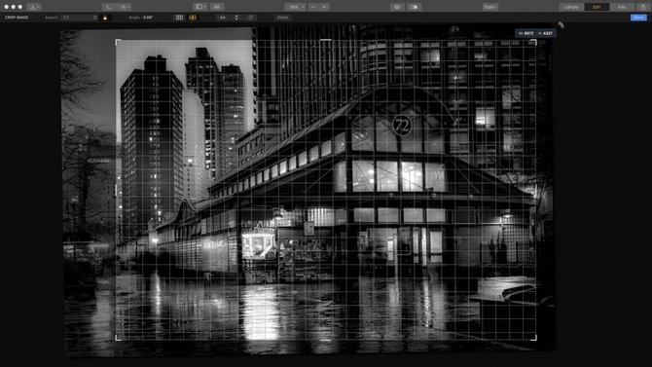Image resolution: width=652 pixels, height=367 pixels.
Task: Click the rotate crop icon
Action: (x=251, y=18)
